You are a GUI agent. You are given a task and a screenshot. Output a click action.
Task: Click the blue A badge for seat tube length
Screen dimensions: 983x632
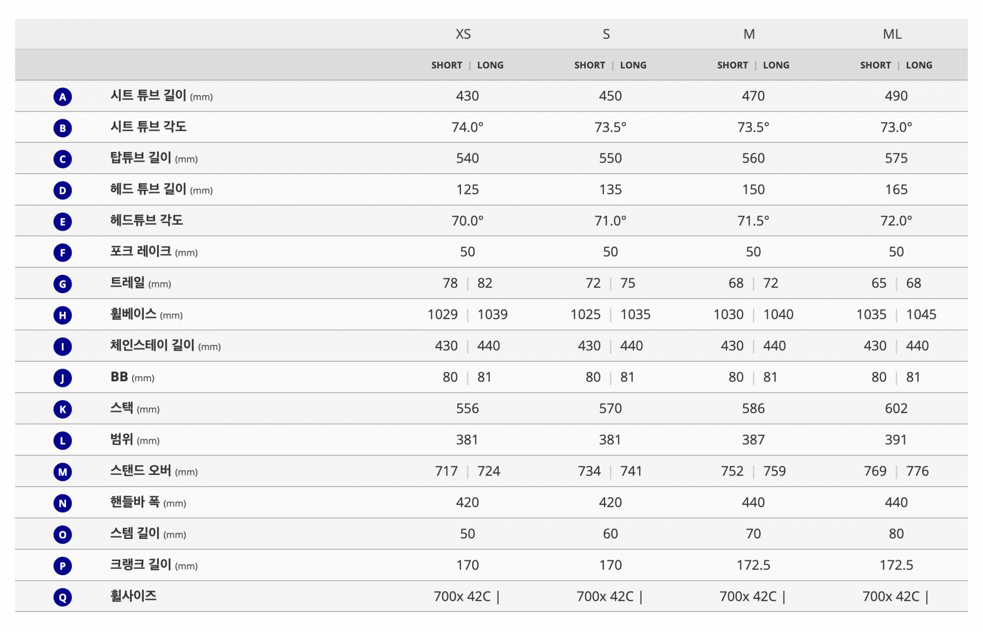point(62,97)
